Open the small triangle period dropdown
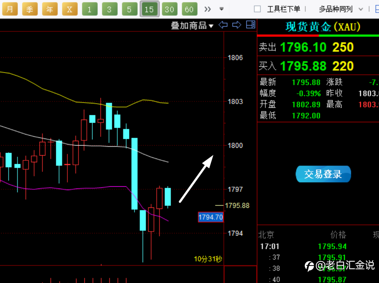 tap(221, 9)
